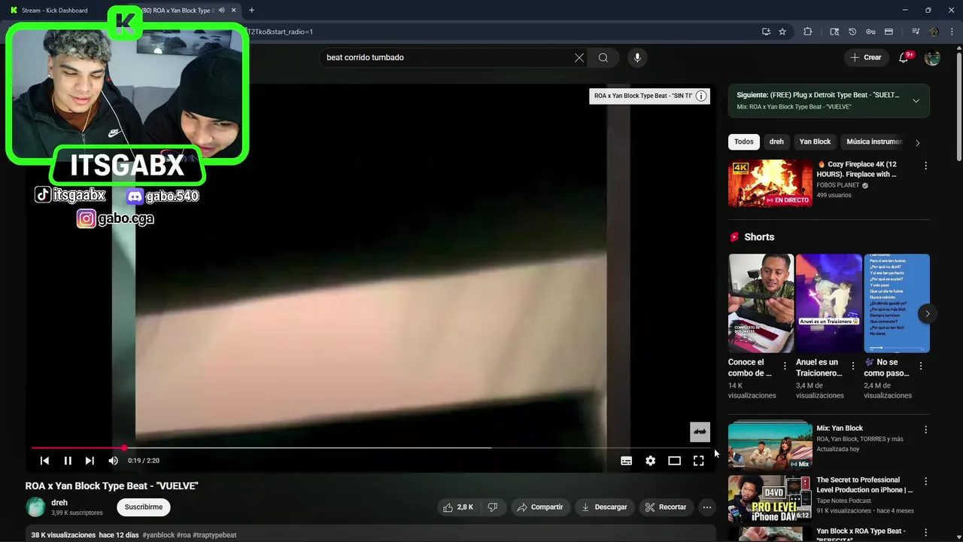
Task: Select the Música instrumental filter chip
Action: click(873, 142)
